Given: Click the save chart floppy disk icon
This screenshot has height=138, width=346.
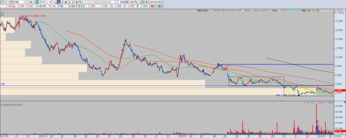Looking at the screenshot, I should [x=143, y=2].
